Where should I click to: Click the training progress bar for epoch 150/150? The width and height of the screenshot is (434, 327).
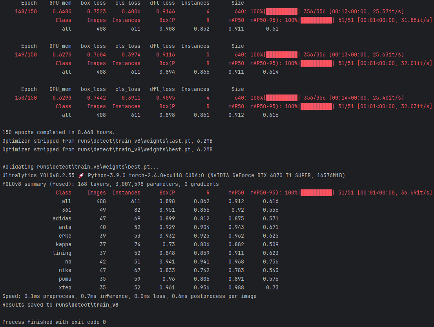(282, 98)
